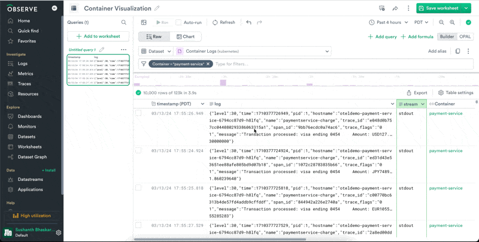Switch to OPAL mode
Screen dimensions: 479x242
click(465, 37)
